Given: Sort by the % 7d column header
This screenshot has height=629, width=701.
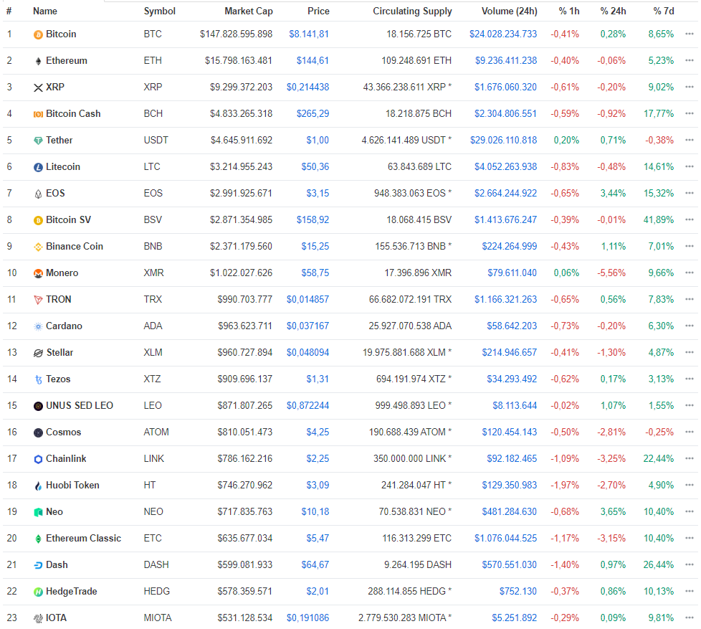Looking at the screenshot, I should click(663, 11).
